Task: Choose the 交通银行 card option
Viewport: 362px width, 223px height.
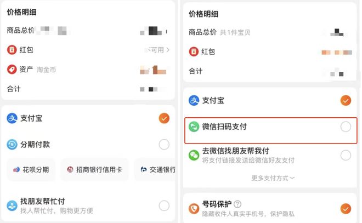Action: tap(157, 170)
